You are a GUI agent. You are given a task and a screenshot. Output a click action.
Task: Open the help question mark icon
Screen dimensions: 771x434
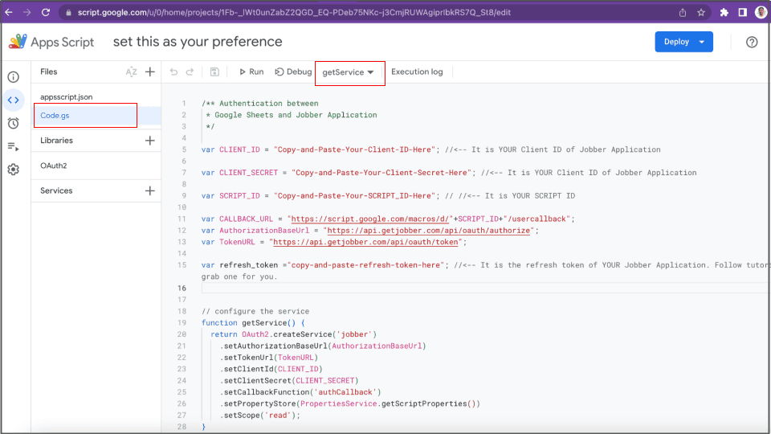pyautogui.click(x=752, y=42)
